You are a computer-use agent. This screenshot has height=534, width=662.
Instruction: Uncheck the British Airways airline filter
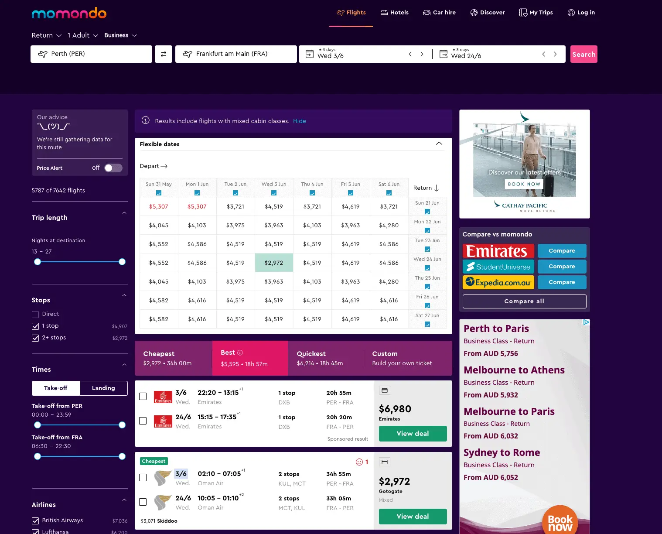click(x=35, y=520)
